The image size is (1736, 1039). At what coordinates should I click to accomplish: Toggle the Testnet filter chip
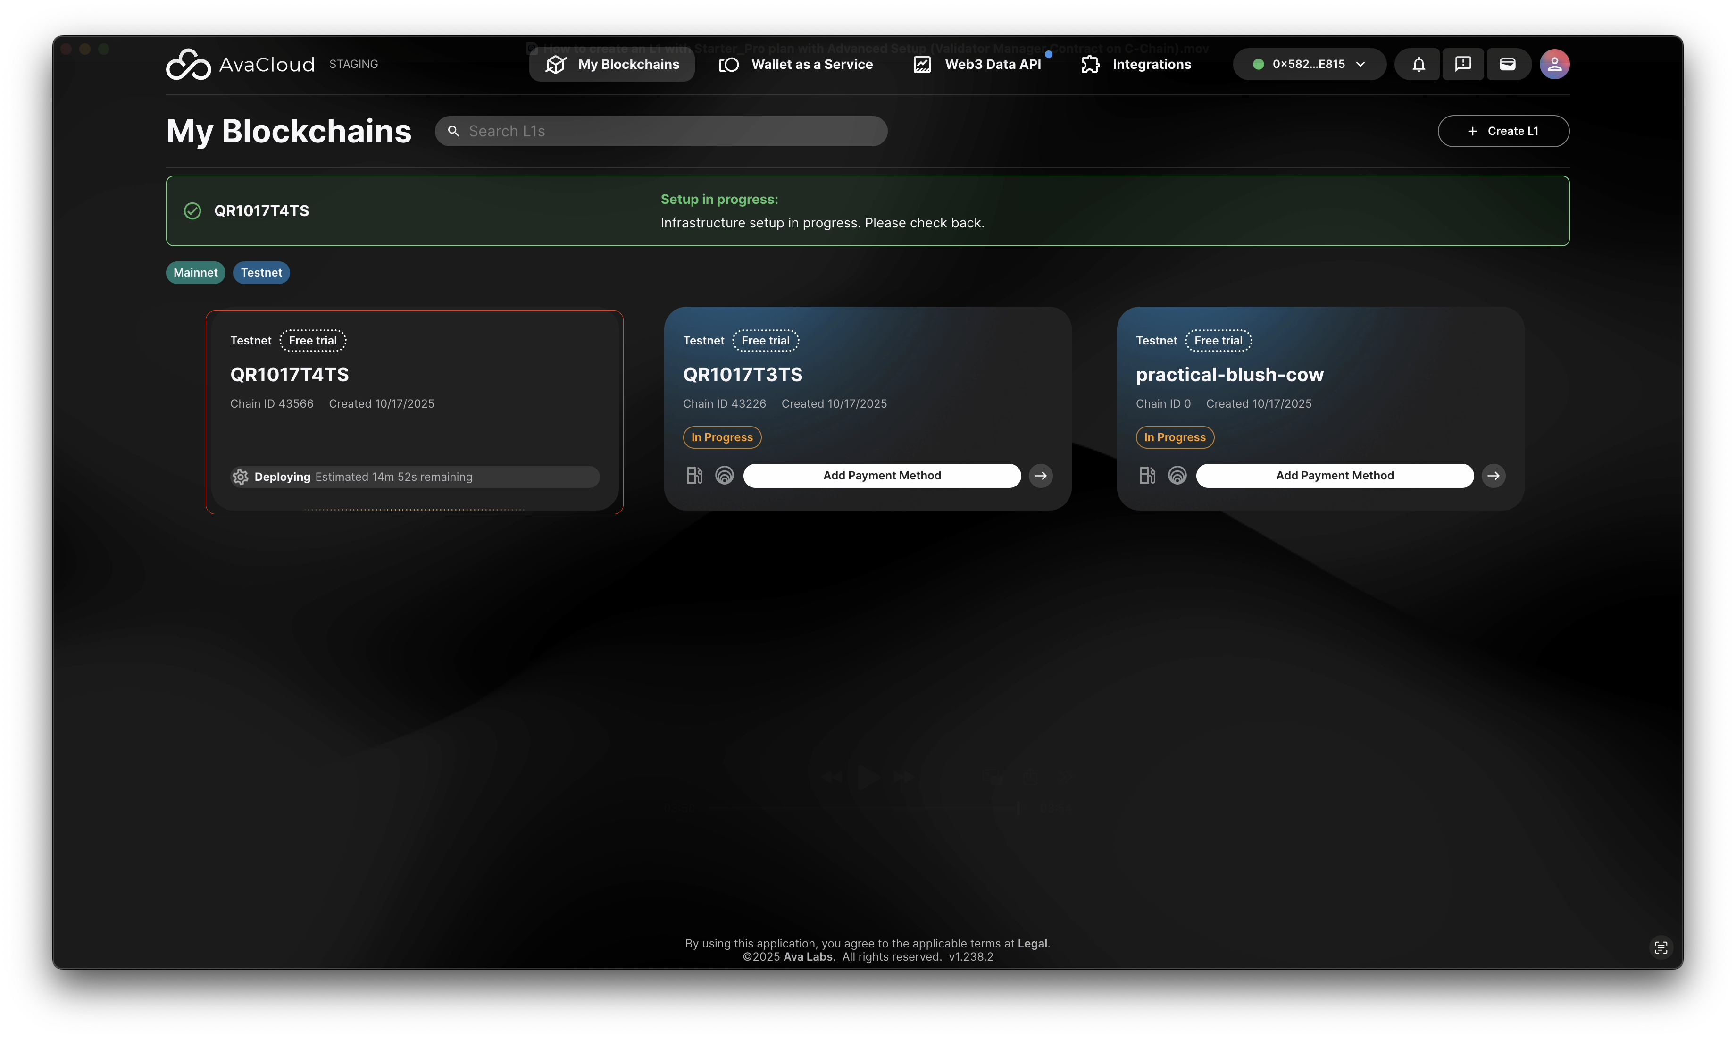point(261,272)
